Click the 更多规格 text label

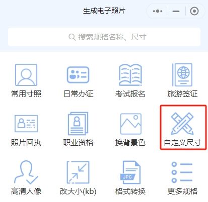182,191
